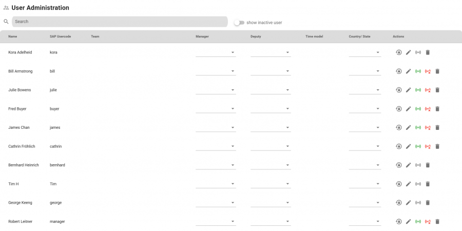The width and height of the screenshot is (462, 231).
Task: Open Country/State dropdown for Fred Buyer
Action: coord(365,109)
